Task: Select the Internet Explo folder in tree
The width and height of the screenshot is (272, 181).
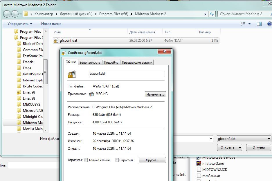Action: [33, 80]
